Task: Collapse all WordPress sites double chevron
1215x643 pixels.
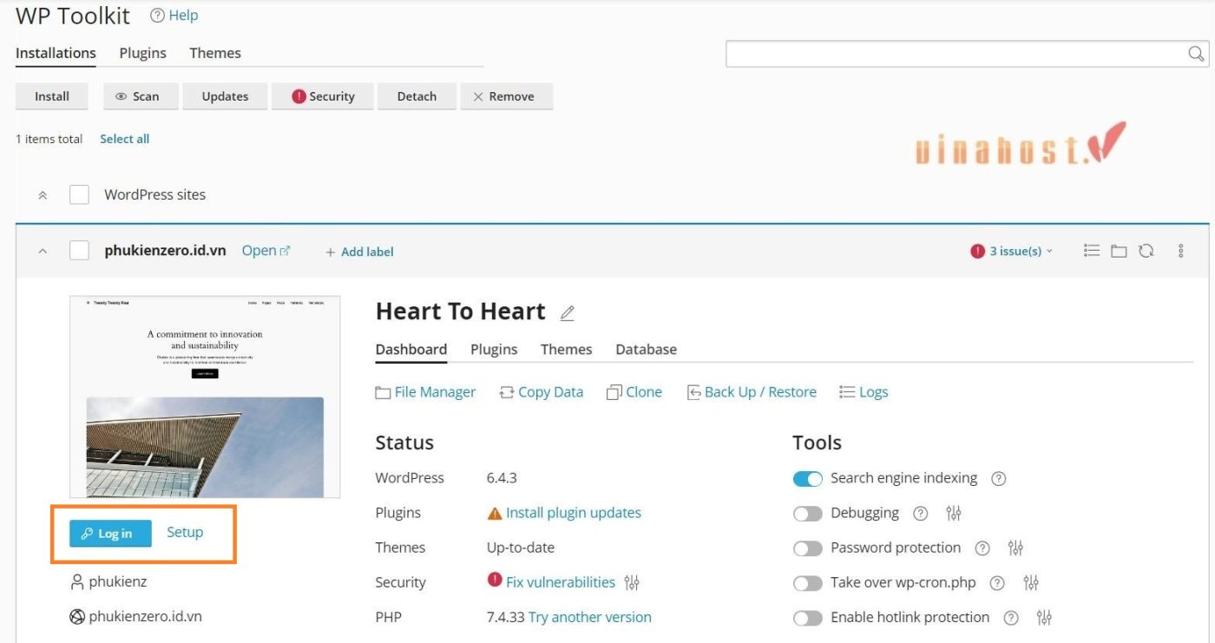Action: 43,195
